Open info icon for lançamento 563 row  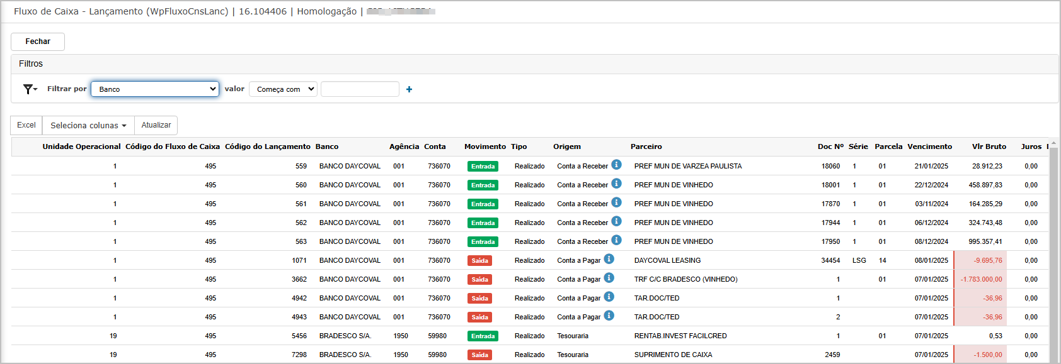pos(617,240)
